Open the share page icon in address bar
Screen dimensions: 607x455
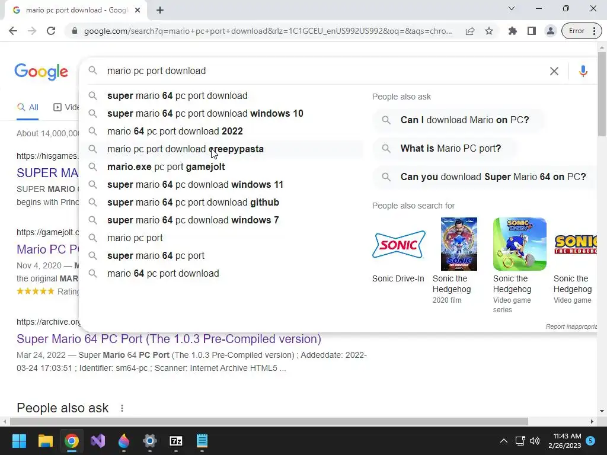click(x=470, y=31)
